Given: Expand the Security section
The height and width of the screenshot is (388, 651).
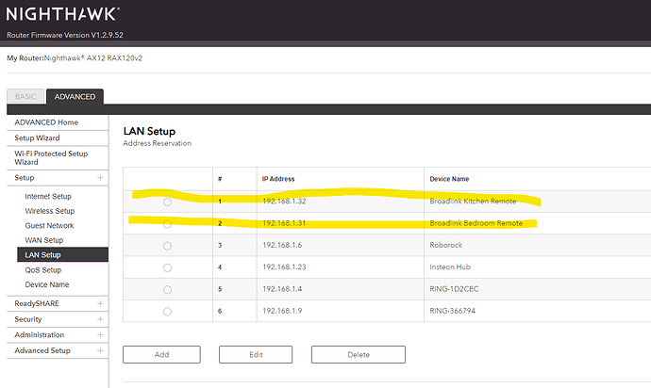Looking at the screenshot, I should coord(100,319).
